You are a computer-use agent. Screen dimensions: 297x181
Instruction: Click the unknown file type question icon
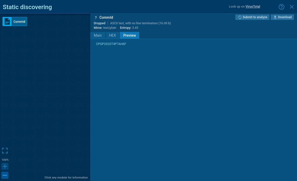pyautogui.click(x=96, y=18)
